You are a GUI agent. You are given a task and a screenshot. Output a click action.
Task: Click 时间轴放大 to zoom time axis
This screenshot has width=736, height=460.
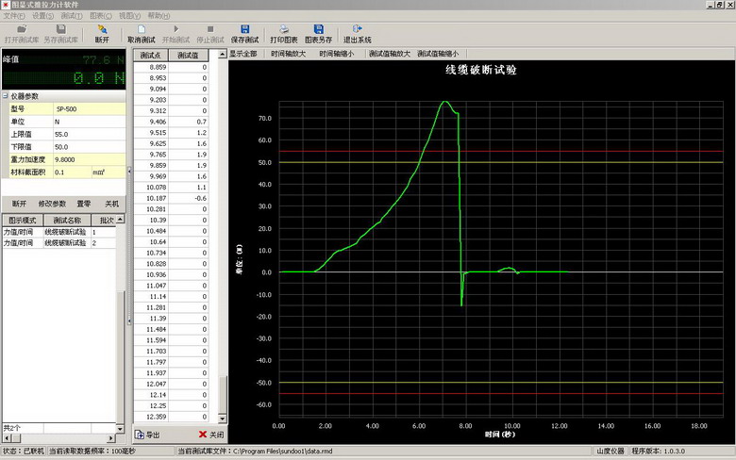(x=288, y=55)
